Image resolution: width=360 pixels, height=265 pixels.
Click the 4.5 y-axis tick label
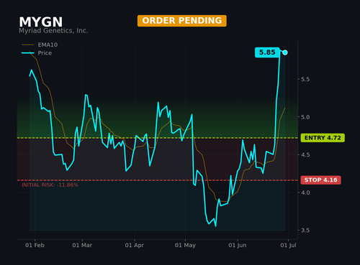coord(305,154)
